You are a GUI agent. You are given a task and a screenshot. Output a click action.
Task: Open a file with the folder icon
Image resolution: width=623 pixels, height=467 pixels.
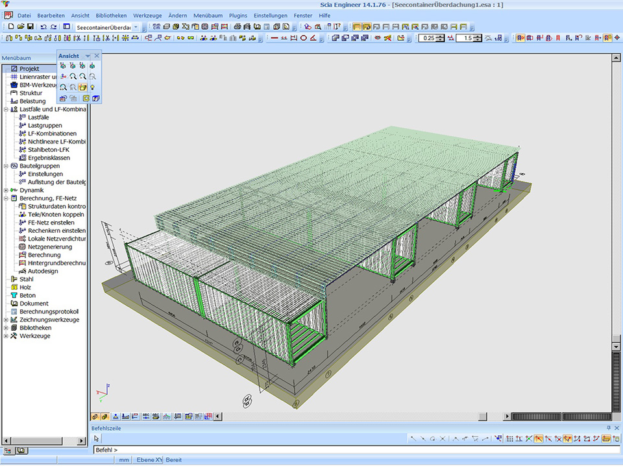21,27
